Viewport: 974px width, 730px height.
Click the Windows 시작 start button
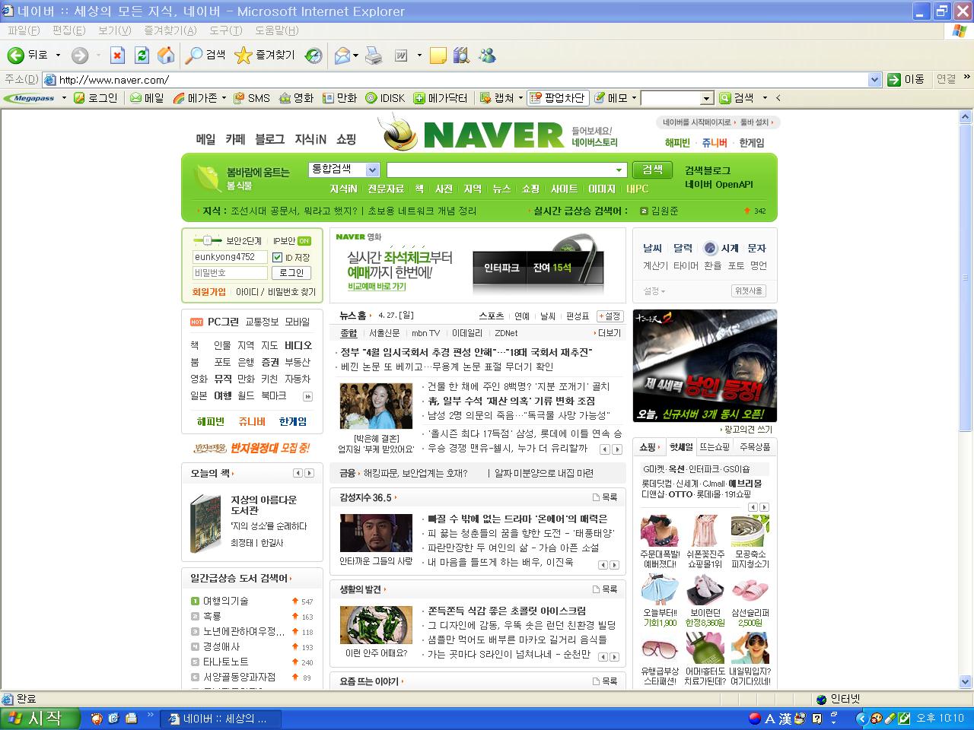click(x=40, y=719)
